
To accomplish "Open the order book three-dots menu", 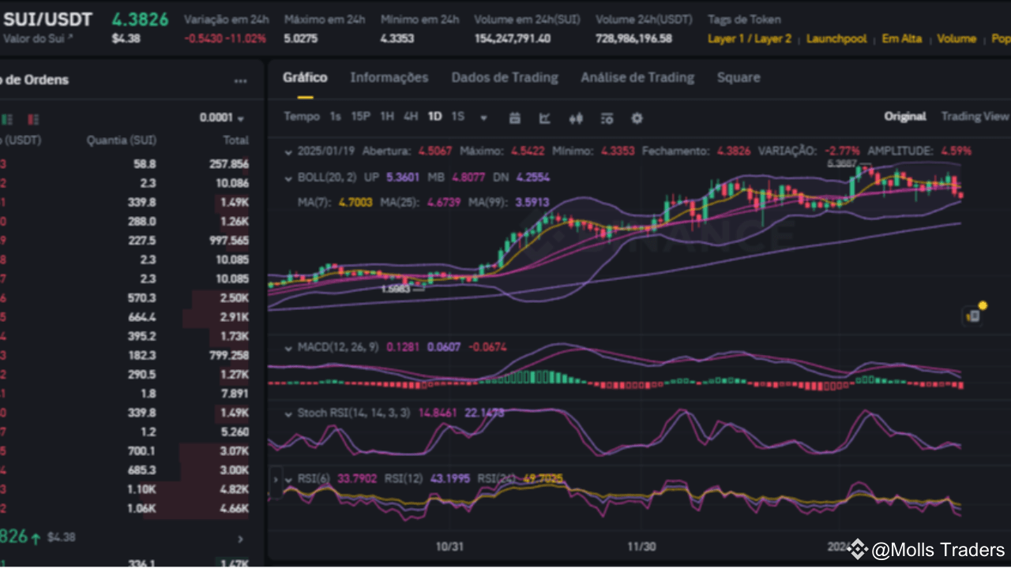I will [x=241, y=80].
